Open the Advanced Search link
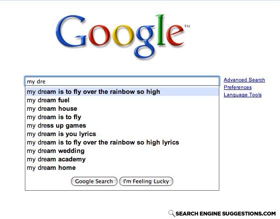Image resolution: width=280 pixels, height=219 pixels. (x=244, y=80)
